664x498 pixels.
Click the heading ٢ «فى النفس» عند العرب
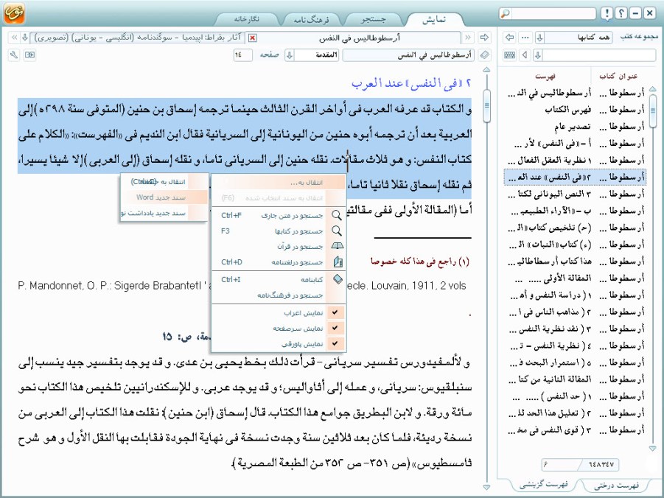(411, 83)
